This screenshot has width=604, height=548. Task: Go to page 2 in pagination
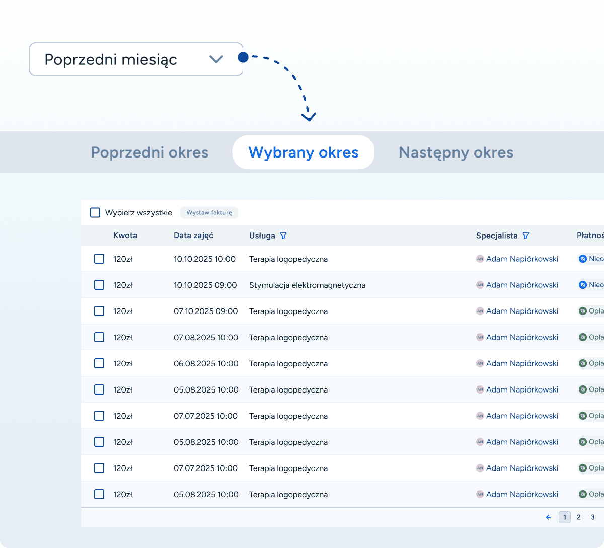(579, 517)
